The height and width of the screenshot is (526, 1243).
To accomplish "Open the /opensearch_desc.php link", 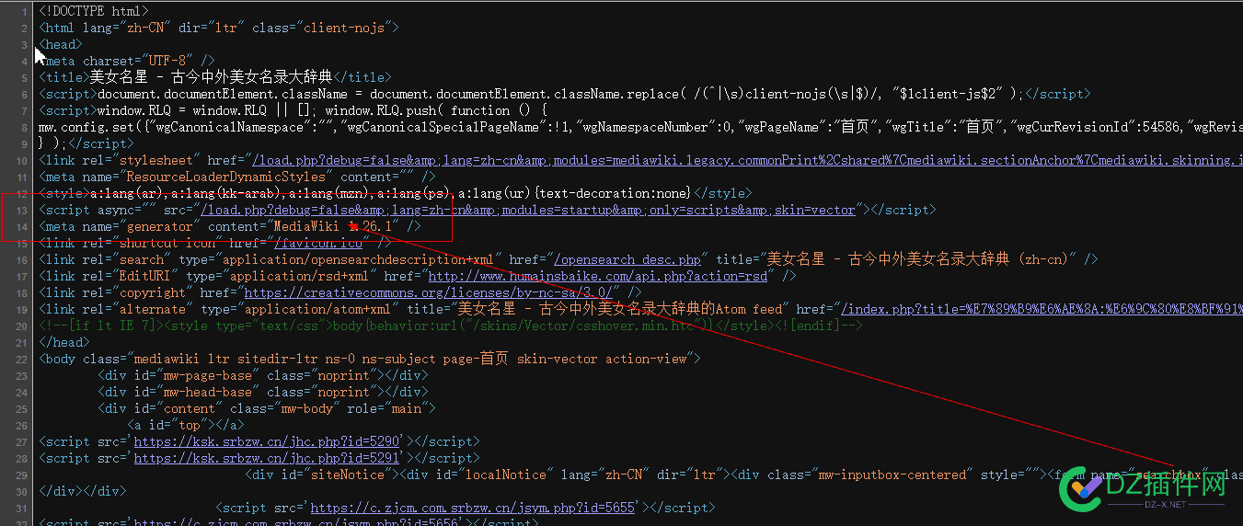I will tap(627, 259).
